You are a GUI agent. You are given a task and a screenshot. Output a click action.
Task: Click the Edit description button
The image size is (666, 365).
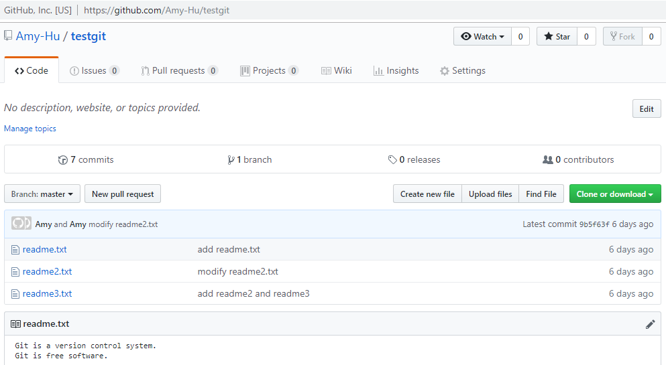click(x=647, y=109)
